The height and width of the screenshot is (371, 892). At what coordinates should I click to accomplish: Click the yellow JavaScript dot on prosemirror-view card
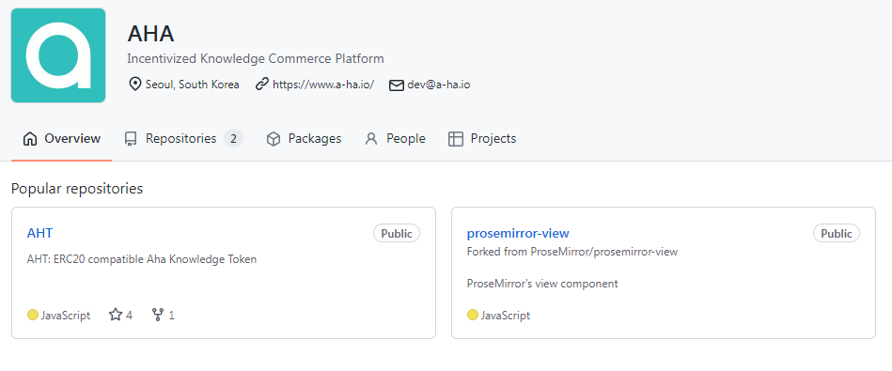pyautogui.click(x=472, y=315)
